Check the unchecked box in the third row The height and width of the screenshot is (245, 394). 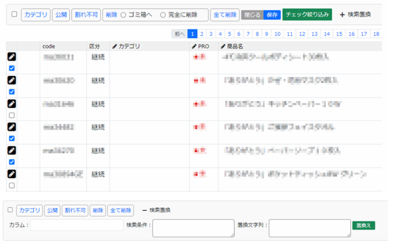point(12,115)
